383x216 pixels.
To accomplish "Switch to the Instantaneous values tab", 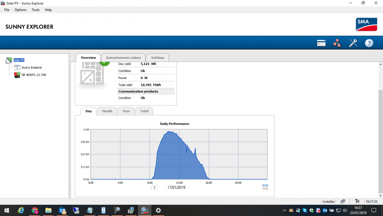I will [123, 58].
